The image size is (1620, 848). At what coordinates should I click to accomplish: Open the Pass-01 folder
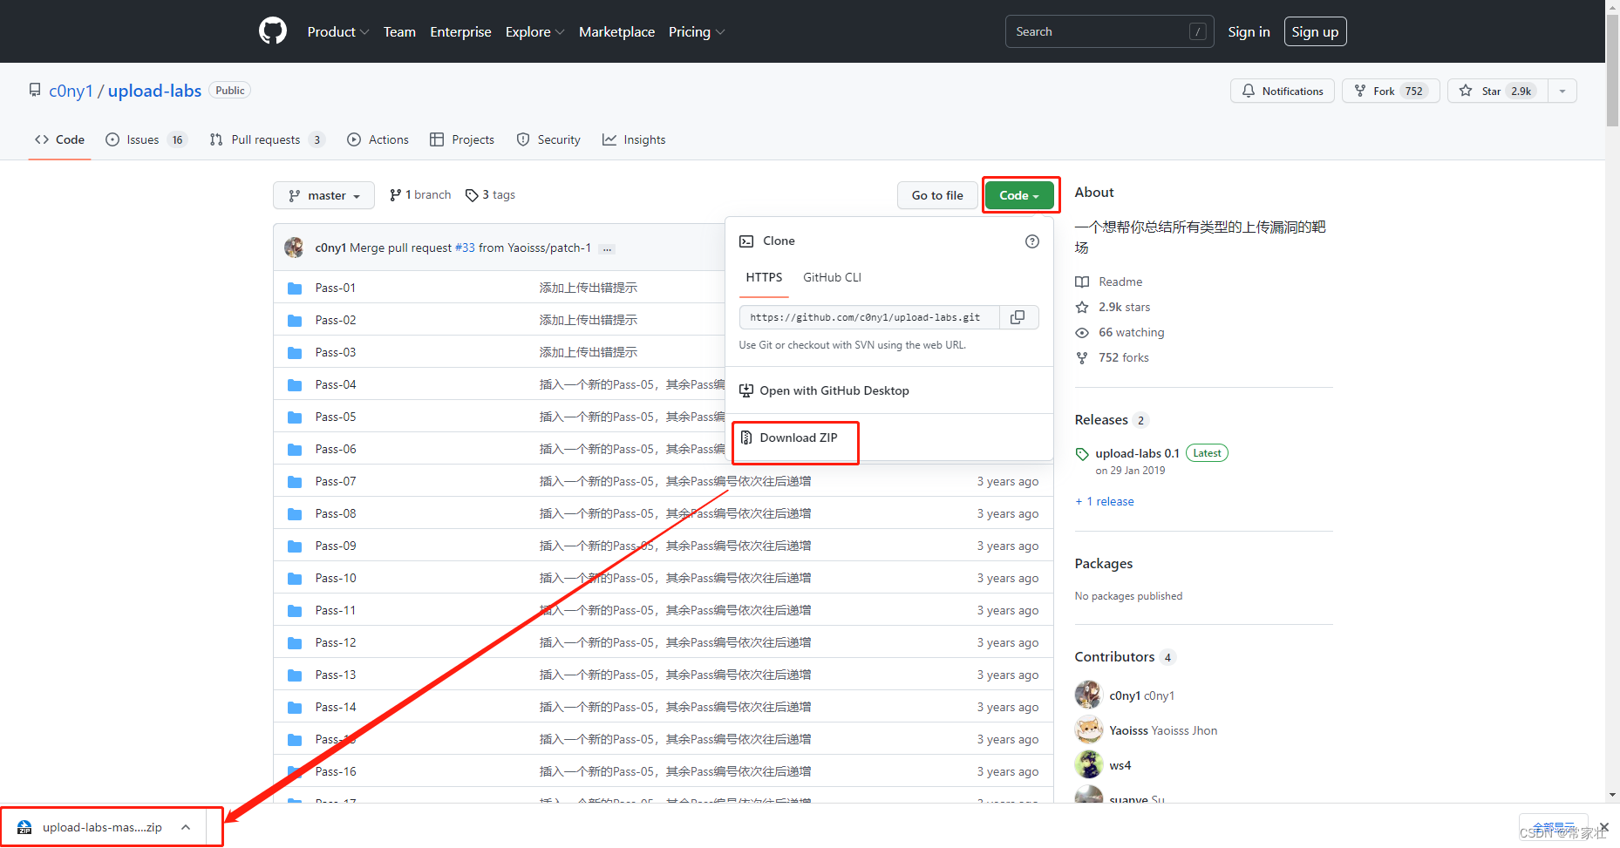click(x=336, y=288)
